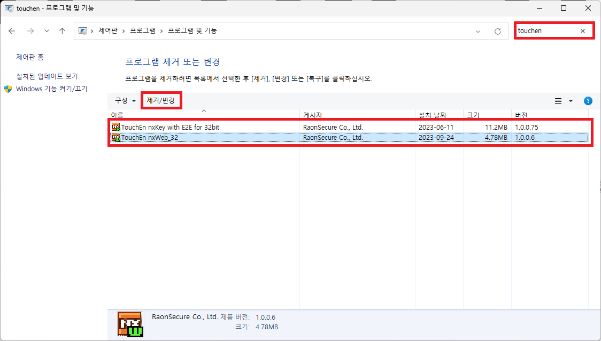Go up one level with Up arrow

[x=62, y=31]
